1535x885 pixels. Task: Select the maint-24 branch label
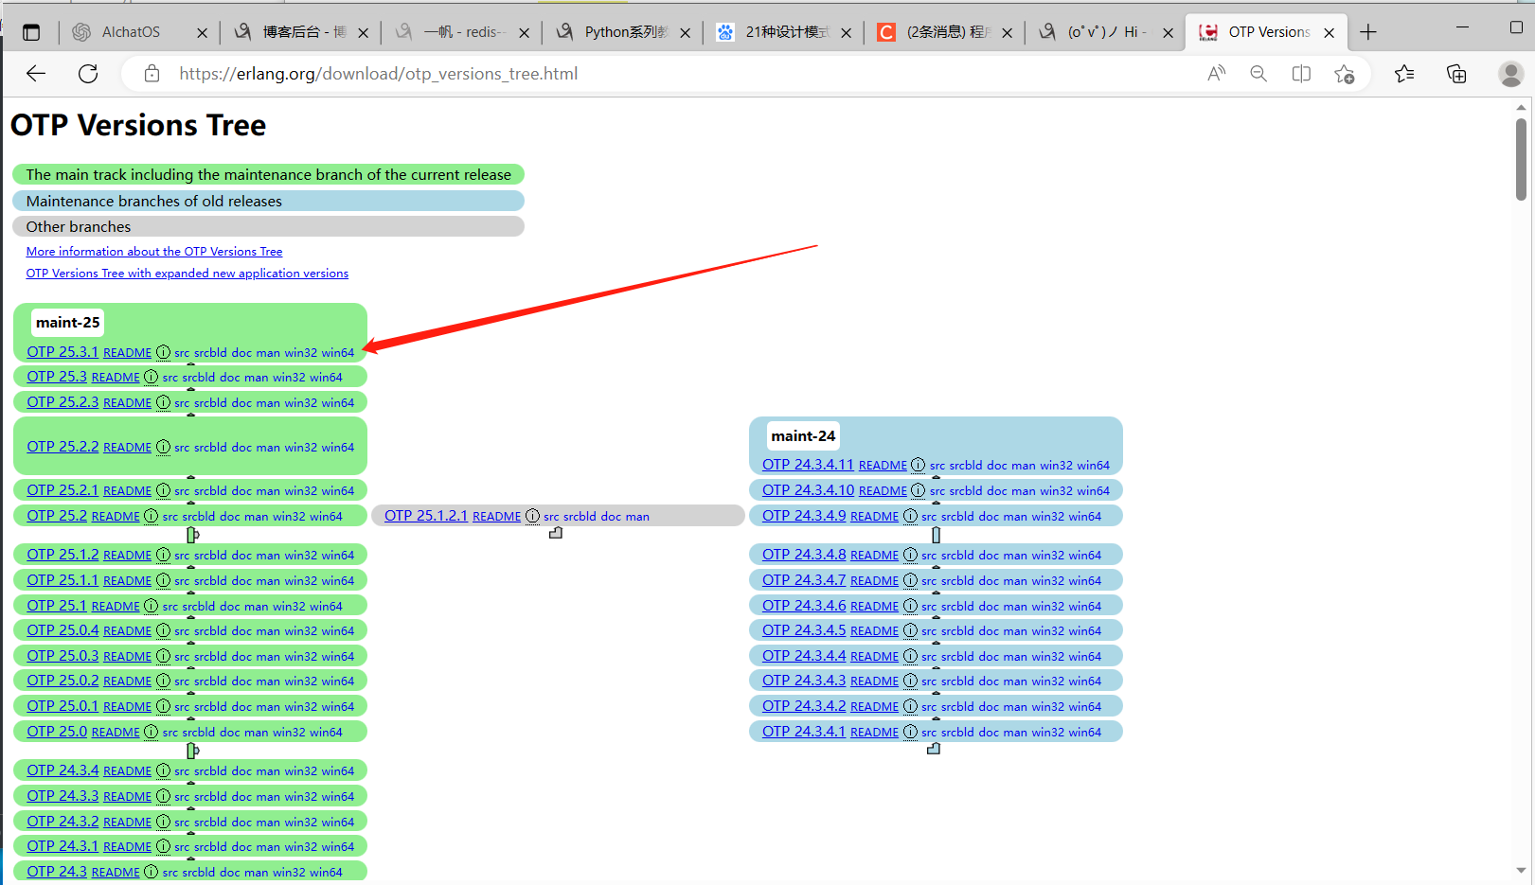coord(803,435)
